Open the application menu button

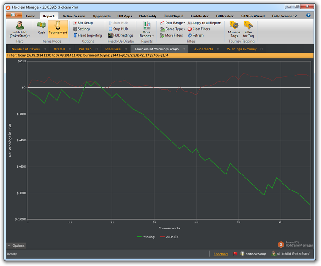(14, 15)
